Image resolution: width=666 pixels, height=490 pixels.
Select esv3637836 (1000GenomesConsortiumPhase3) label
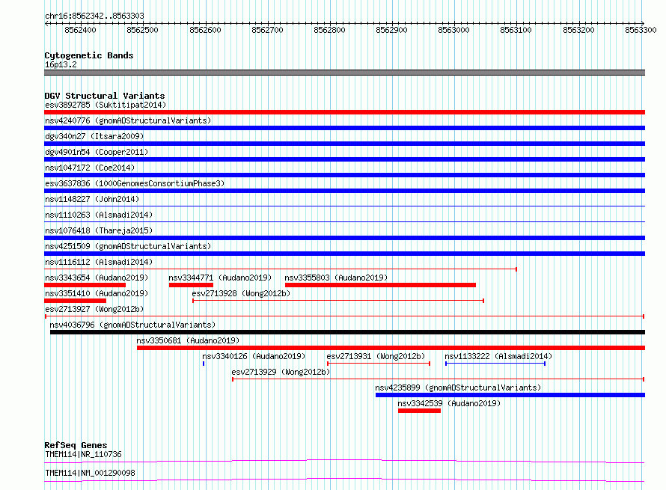tap(135, 183)
